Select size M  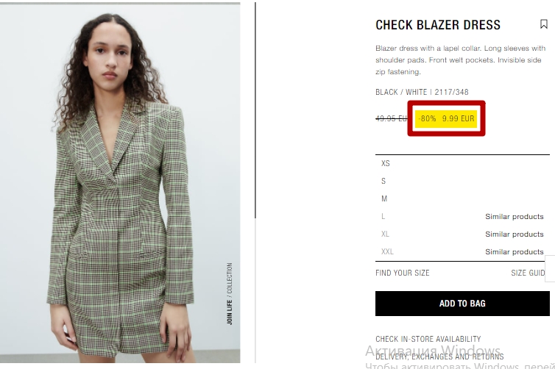(462, 198)
